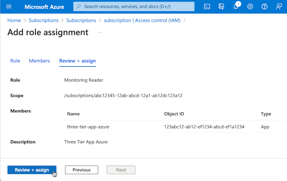Select the three-tier-app-azure member row

tap(88, 127)
